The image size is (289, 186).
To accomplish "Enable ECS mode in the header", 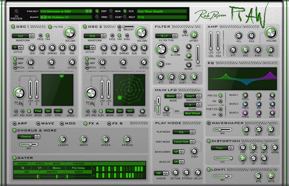I will pyautogui.click(x=125, y=11).
